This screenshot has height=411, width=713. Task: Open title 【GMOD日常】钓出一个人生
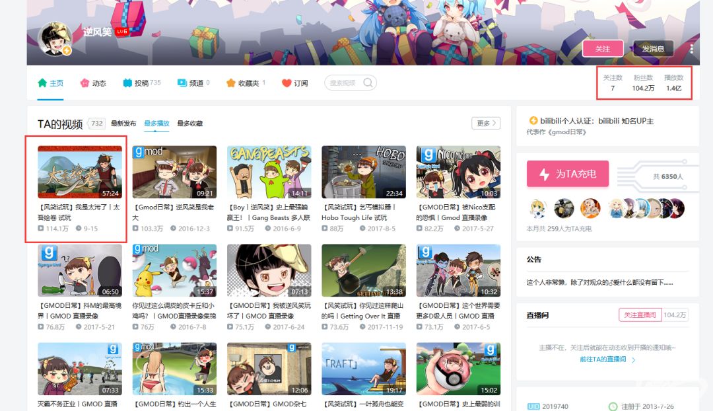(x=174, y=404)
